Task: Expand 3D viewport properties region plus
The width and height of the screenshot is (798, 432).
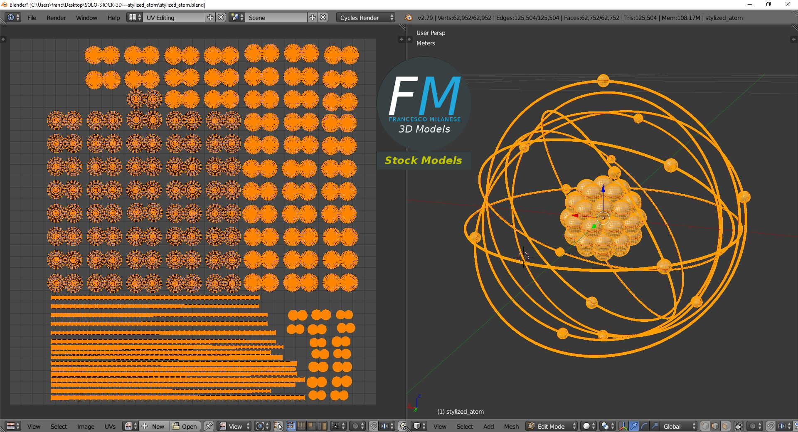Action: click(793, 39)
